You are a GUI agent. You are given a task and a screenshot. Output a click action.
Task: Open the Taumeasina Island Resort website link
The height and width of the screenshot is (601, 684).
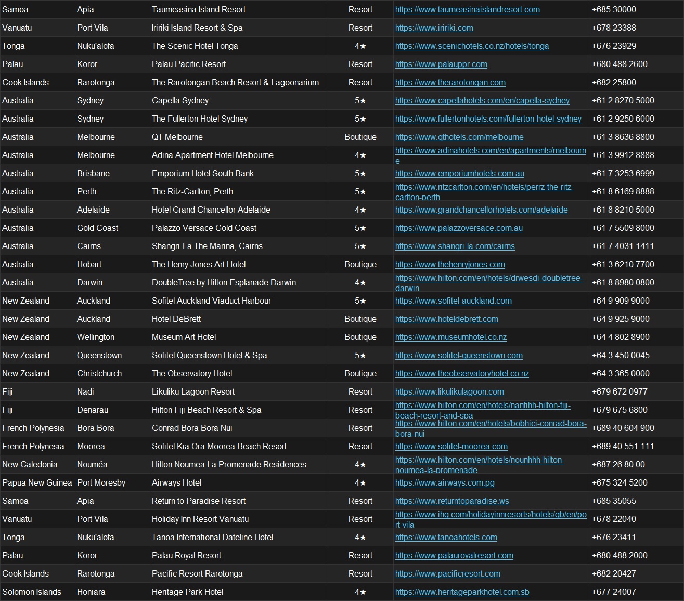[x=468, y=9]
